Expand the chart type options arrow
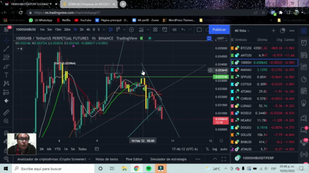Image resolution: width=309 pixels, height=173 pixels. [124, 30]
